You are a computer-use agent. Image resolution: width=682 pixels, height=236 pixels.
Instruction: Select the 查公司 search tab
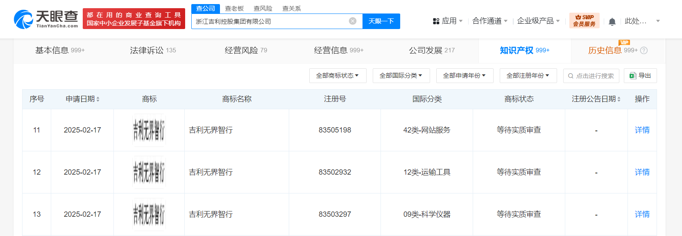(x=206, y=9)
